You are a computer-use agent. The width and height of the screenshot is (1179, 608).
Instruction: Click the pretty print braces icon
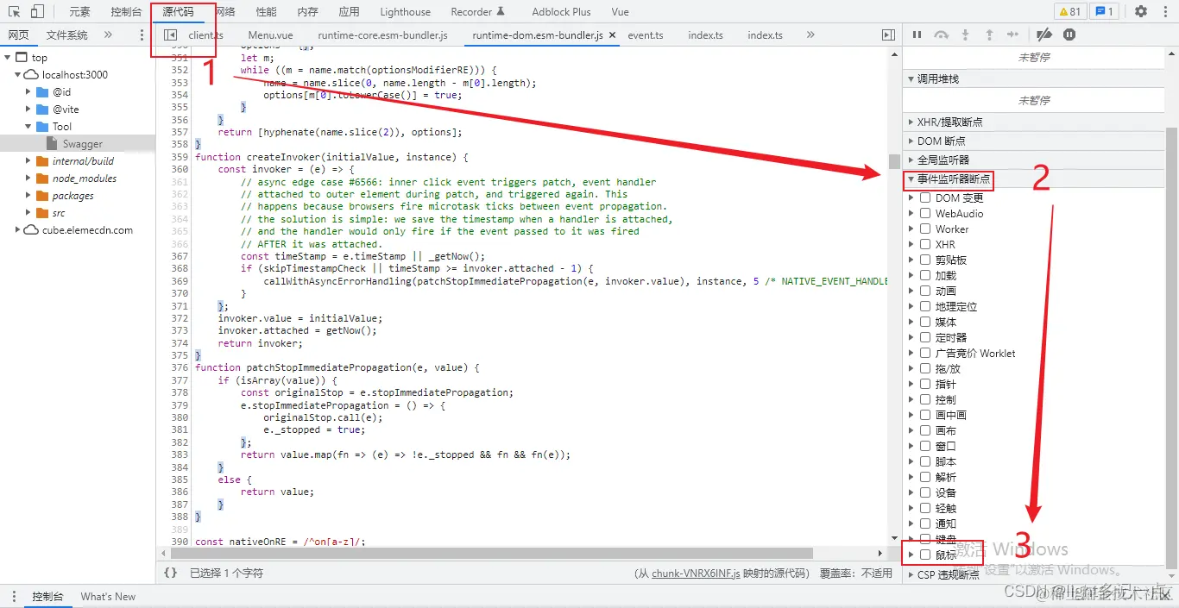(x=170, y=573)
